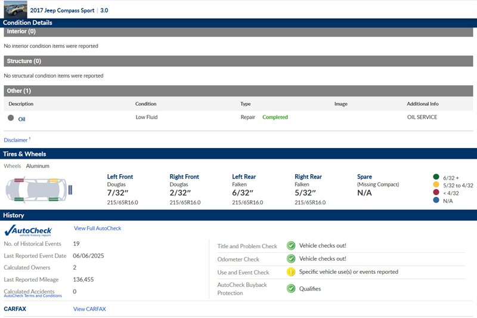Screen dimensions: 477x318
Task: Click the AutoCheck logo
Action: (x=28, y=231)
